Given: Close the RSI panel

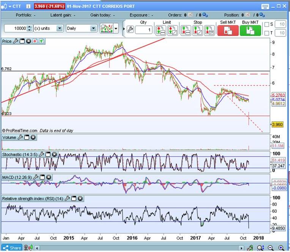Looking at the screenshot, I should point(80,199).
